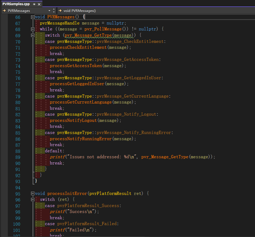The width and height of the screenshot is (255, 237).
Task: Click pvrMessage_GetAccessToken case label
Action: pyautogui.click(x=128, y=60)
